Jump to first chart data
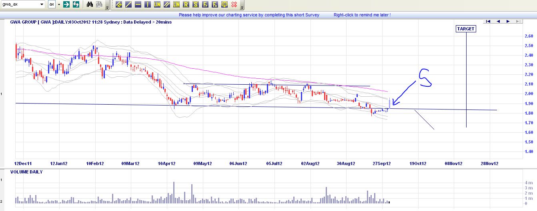Image resolution: width=537 pixels, height=211 pixels. (x=489, y=22)
